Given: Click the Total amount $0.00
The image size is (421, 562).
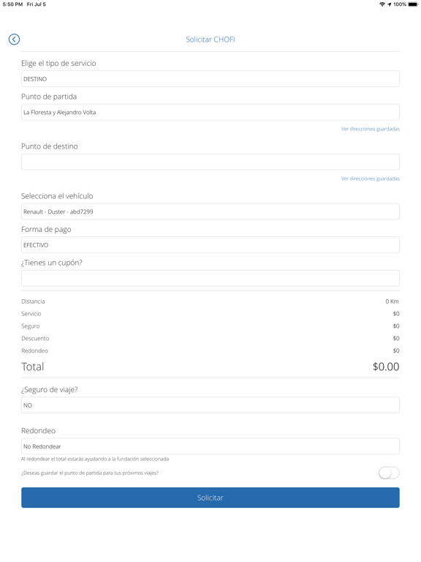Looking at the screenshot, I should [x=386, y=367].
